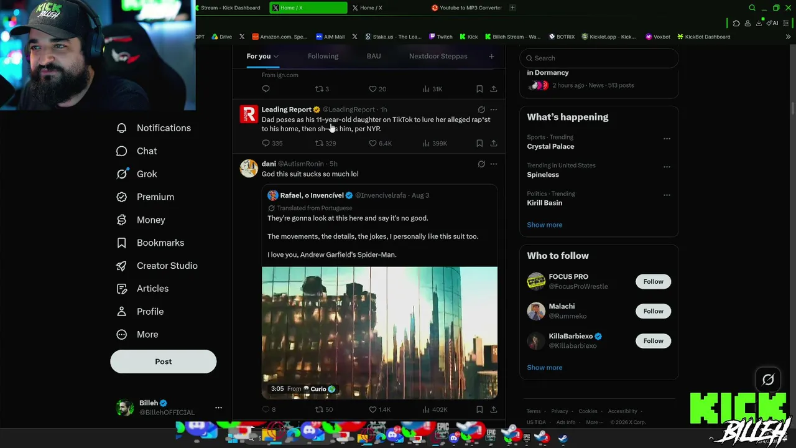This screenshot has height=448, width=796.
Task: Open Articles in the sidebar
Action: click(142, 289)
